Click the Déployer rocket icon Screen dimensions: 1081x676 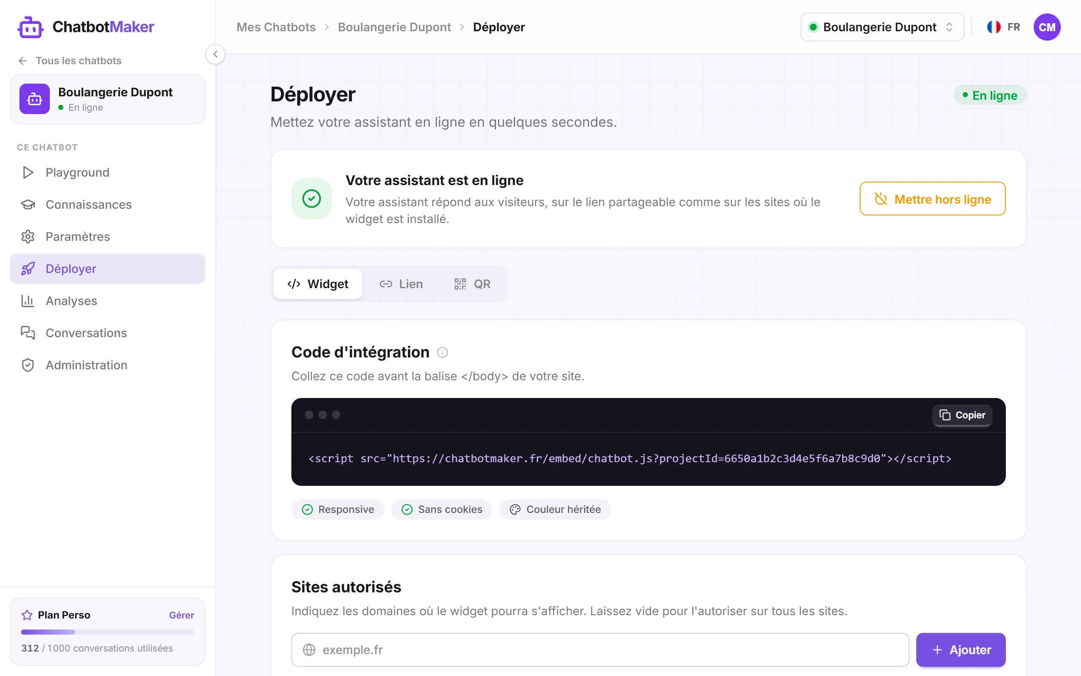[28, 269]
